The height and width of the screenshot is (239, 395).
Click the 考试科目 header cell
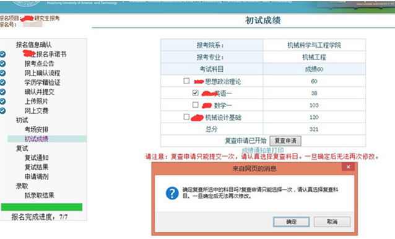(x=212, y=69)
